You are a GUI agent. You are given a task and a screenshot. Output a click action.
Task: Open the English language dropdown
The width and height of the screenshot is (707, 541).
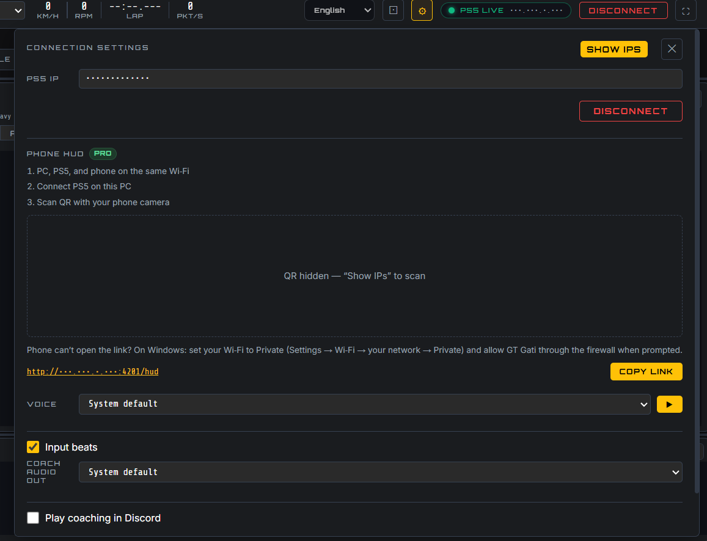pyautogui.click(x=339, y=10)
